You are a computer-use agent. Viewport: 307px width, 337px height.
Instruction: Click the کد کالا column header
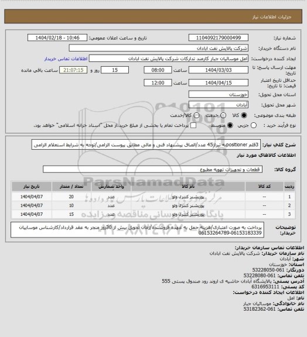pos(264,186)
